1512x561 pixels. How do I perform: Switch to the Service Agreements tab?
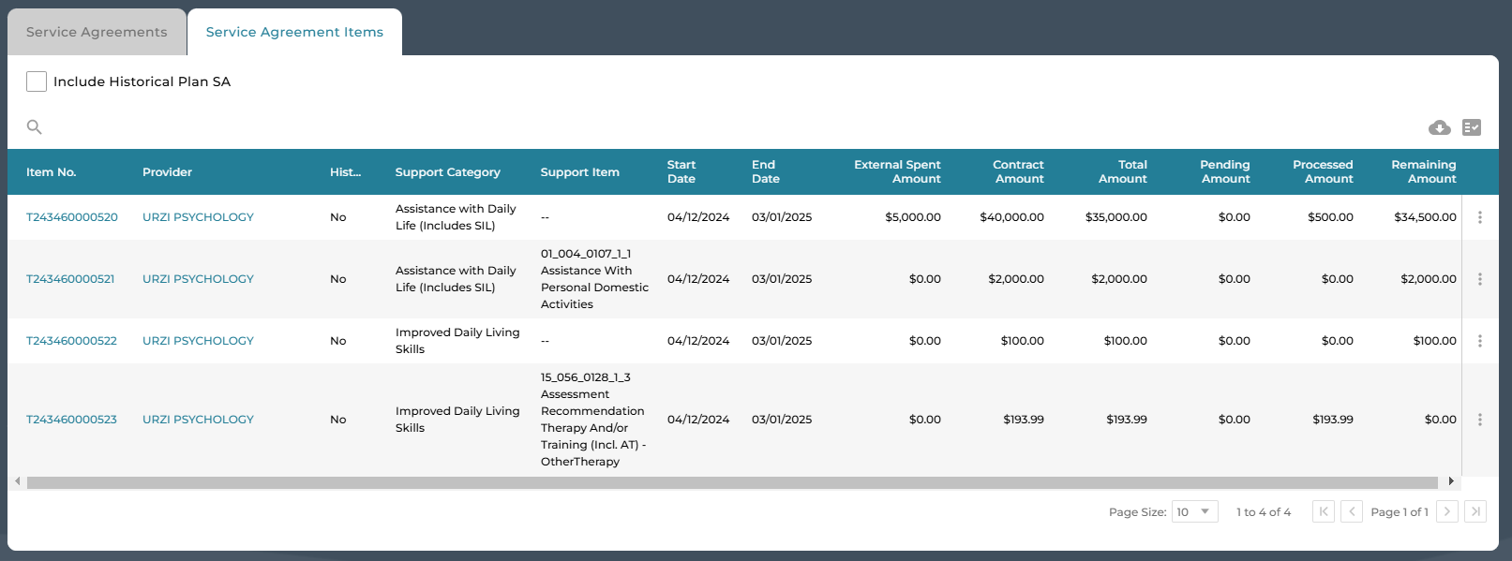pos(97,32)
